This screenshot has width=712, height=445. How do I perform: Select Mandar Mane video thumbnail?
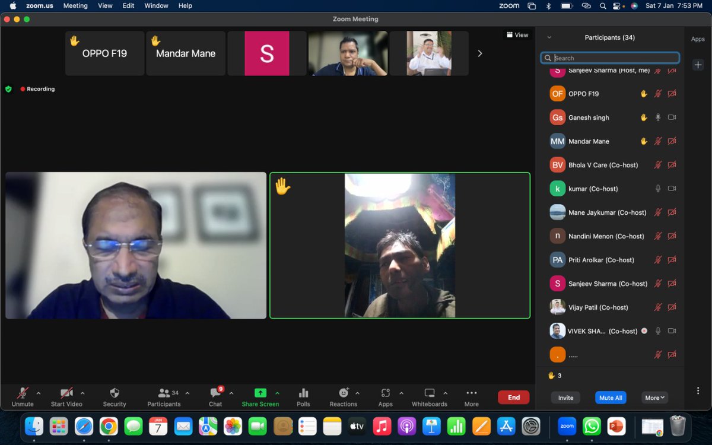click(186, 53)
